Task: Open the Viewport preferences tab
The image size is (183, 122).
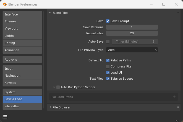Action: [x=22, y=28]
